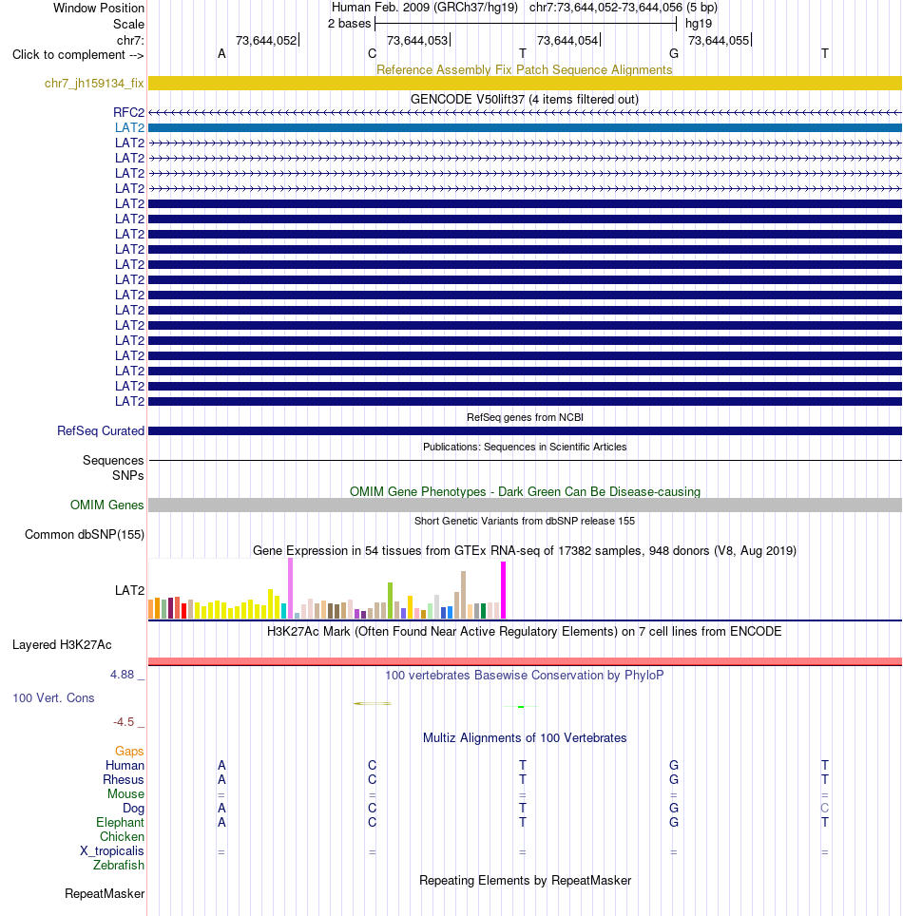Click the Rhesus alignment row label
Screen dimensions: 903x916
click(x=124, y=780)
